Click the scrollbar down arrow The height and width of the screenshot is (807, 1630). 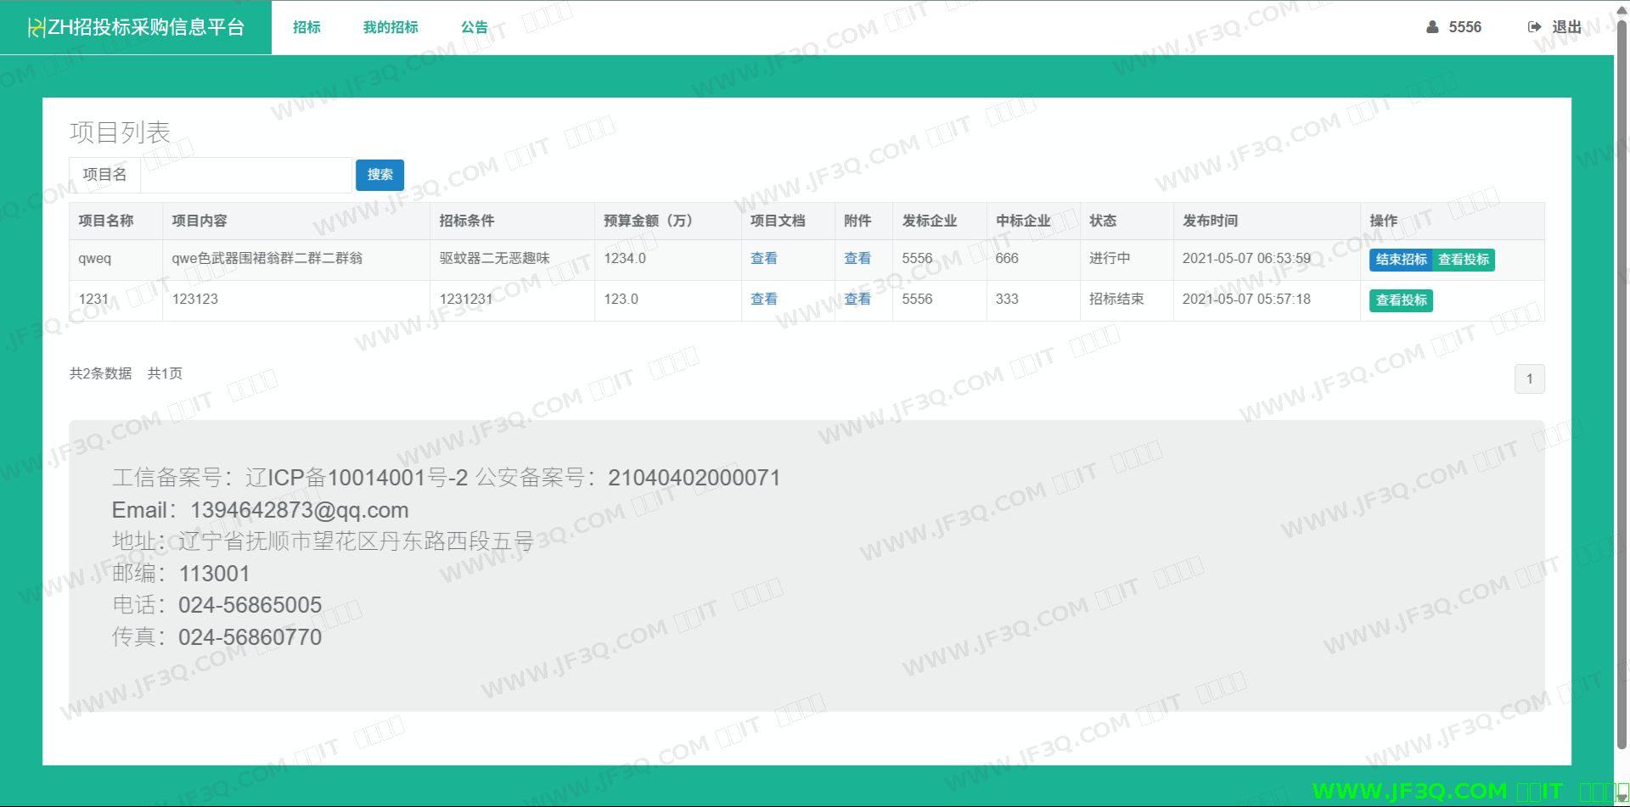click(1622, 799)
